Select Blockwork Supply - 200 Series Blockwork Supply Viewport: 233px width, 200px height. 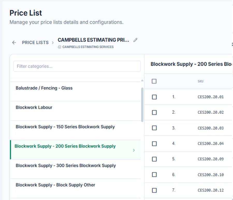[x=75, y=150]
